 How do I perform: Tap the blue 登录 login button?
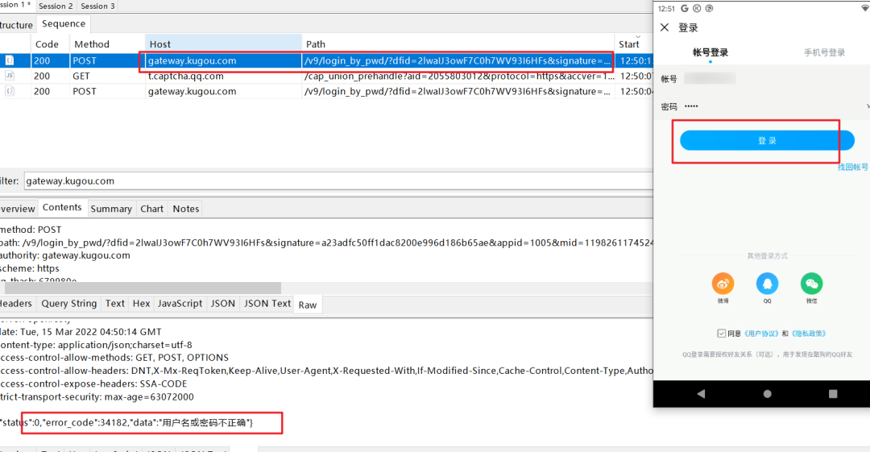[x=768, y=140]
